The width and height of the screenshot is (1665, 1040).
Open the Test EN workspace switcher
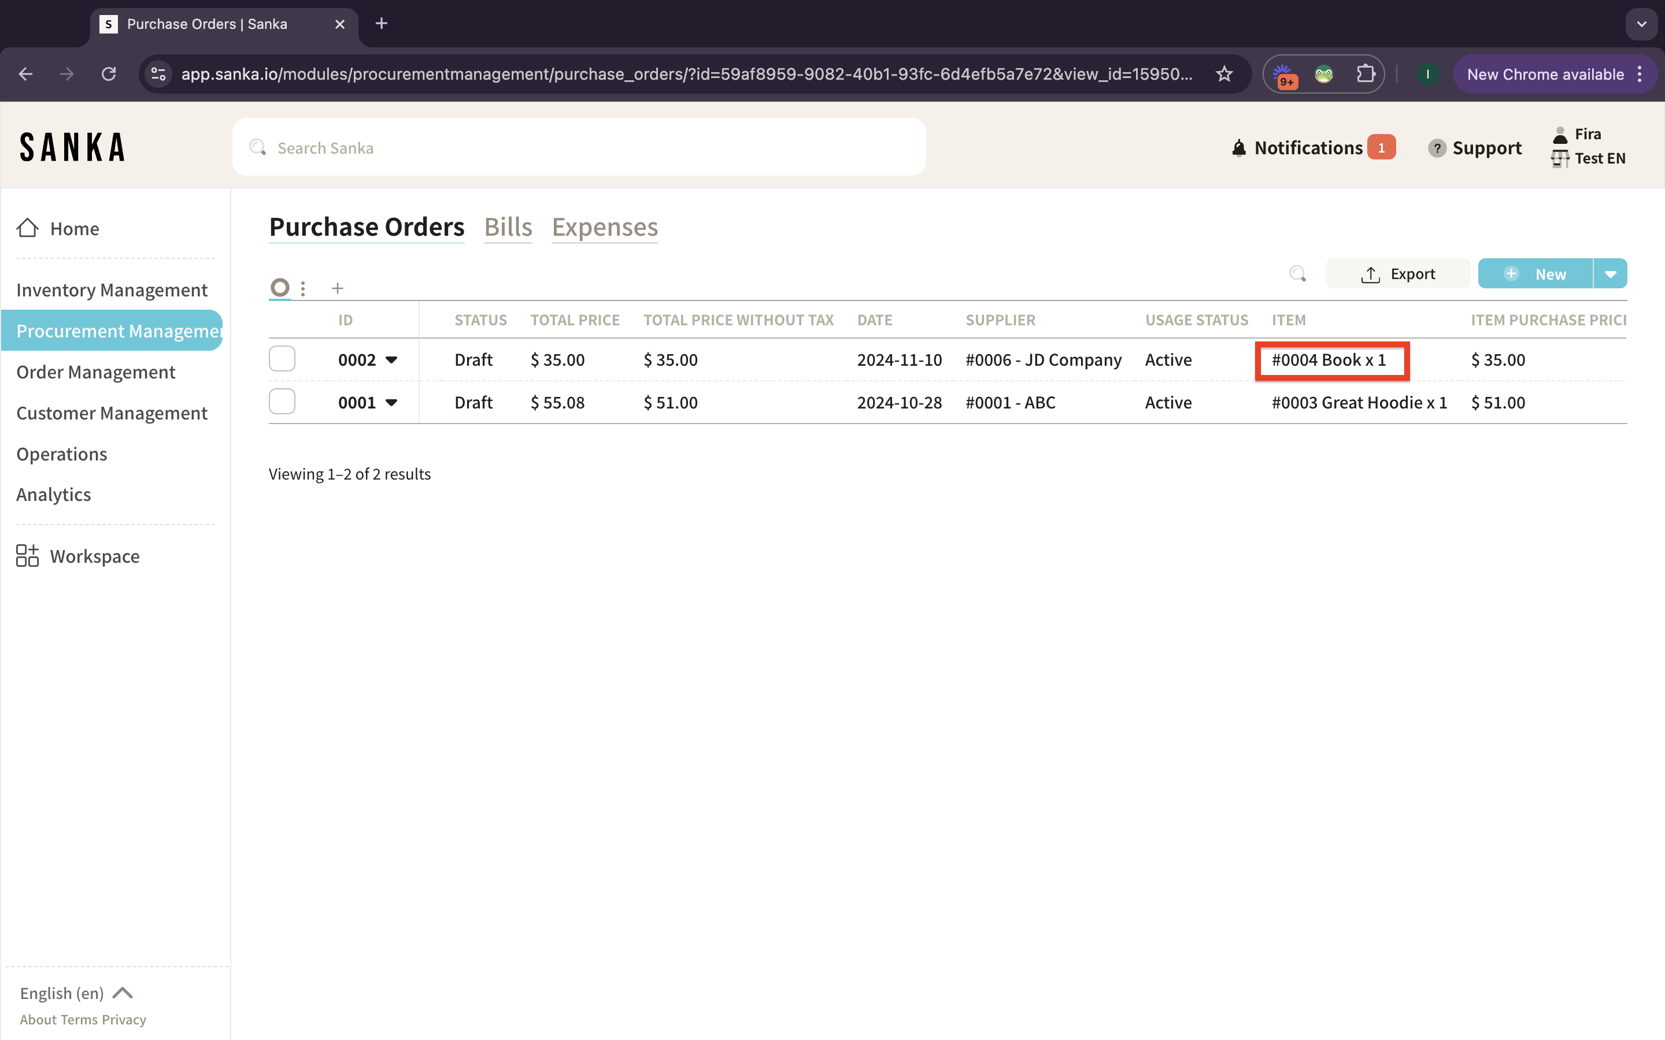[1589, 158]
